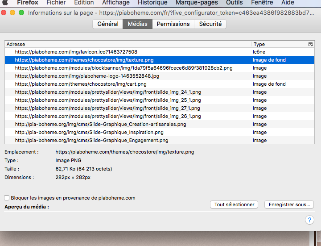Switch to the Sécurité tab
This screenshot has height=246, width=321.
coord(210,24)
